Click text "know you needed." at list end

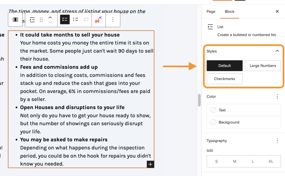click(42, 164)
